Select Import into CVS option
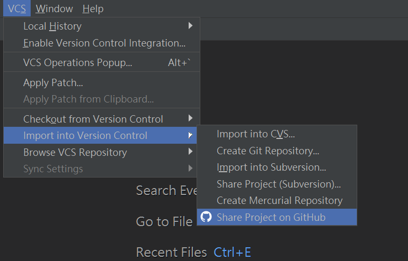Image resolution: width=408 pixels, height=261 pixels. [256, 134]
